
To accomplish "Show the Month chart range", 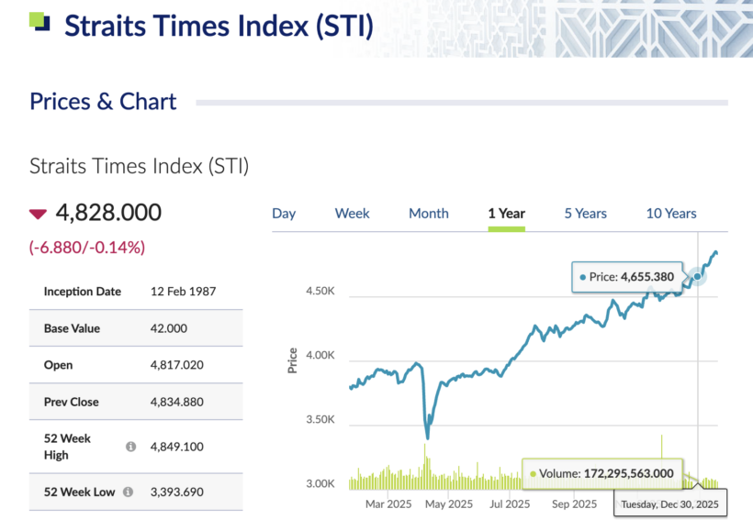I will [x=428, y=214].
